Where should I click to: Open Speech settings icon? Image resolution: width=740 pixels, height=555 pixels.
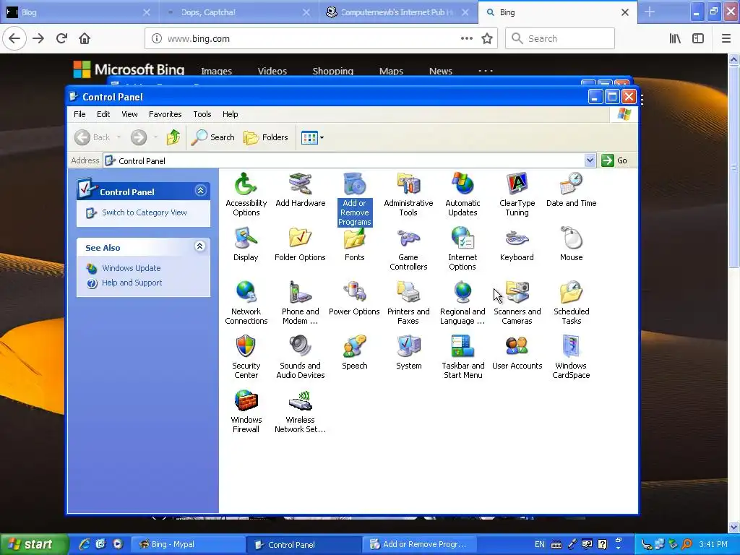coord(354,353)
